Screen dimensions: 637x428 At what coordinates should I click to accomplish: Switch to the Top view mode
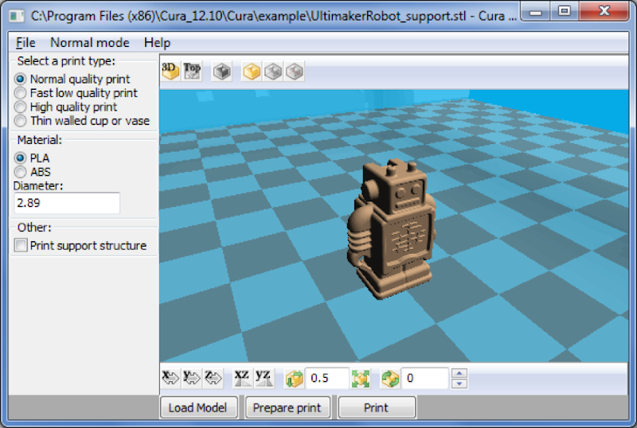point(192,72)
